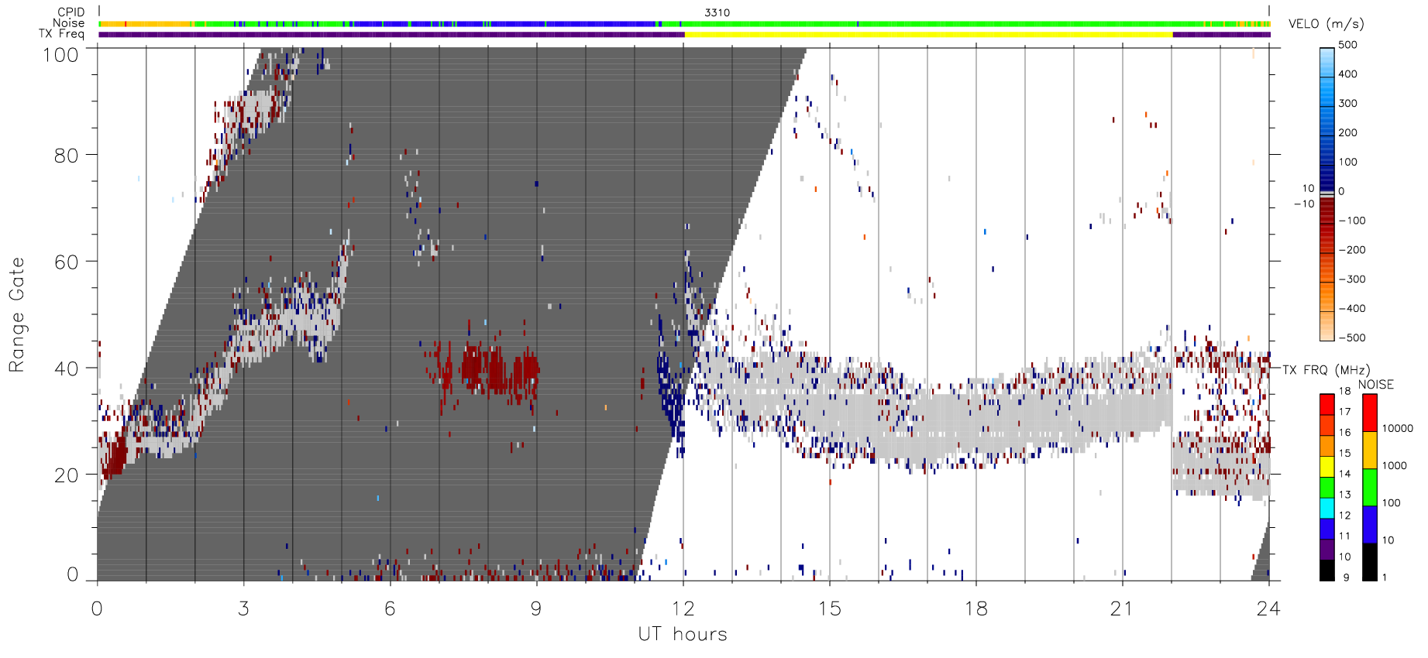1428x658 pixels.
Task: Pick the cyan 12–13 MHz swatch in the TX FRQ bar
Action: (1327, 509)
